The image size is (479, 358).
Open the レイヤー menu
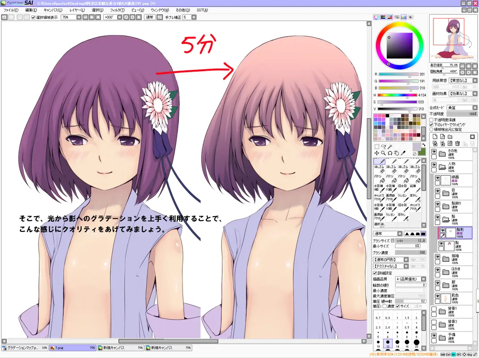tap(77, 10)
